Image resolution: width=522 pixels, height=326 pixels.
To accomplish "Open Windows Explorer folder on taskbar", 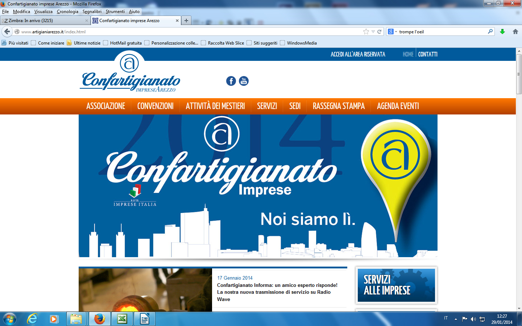I will click(76, 319).
